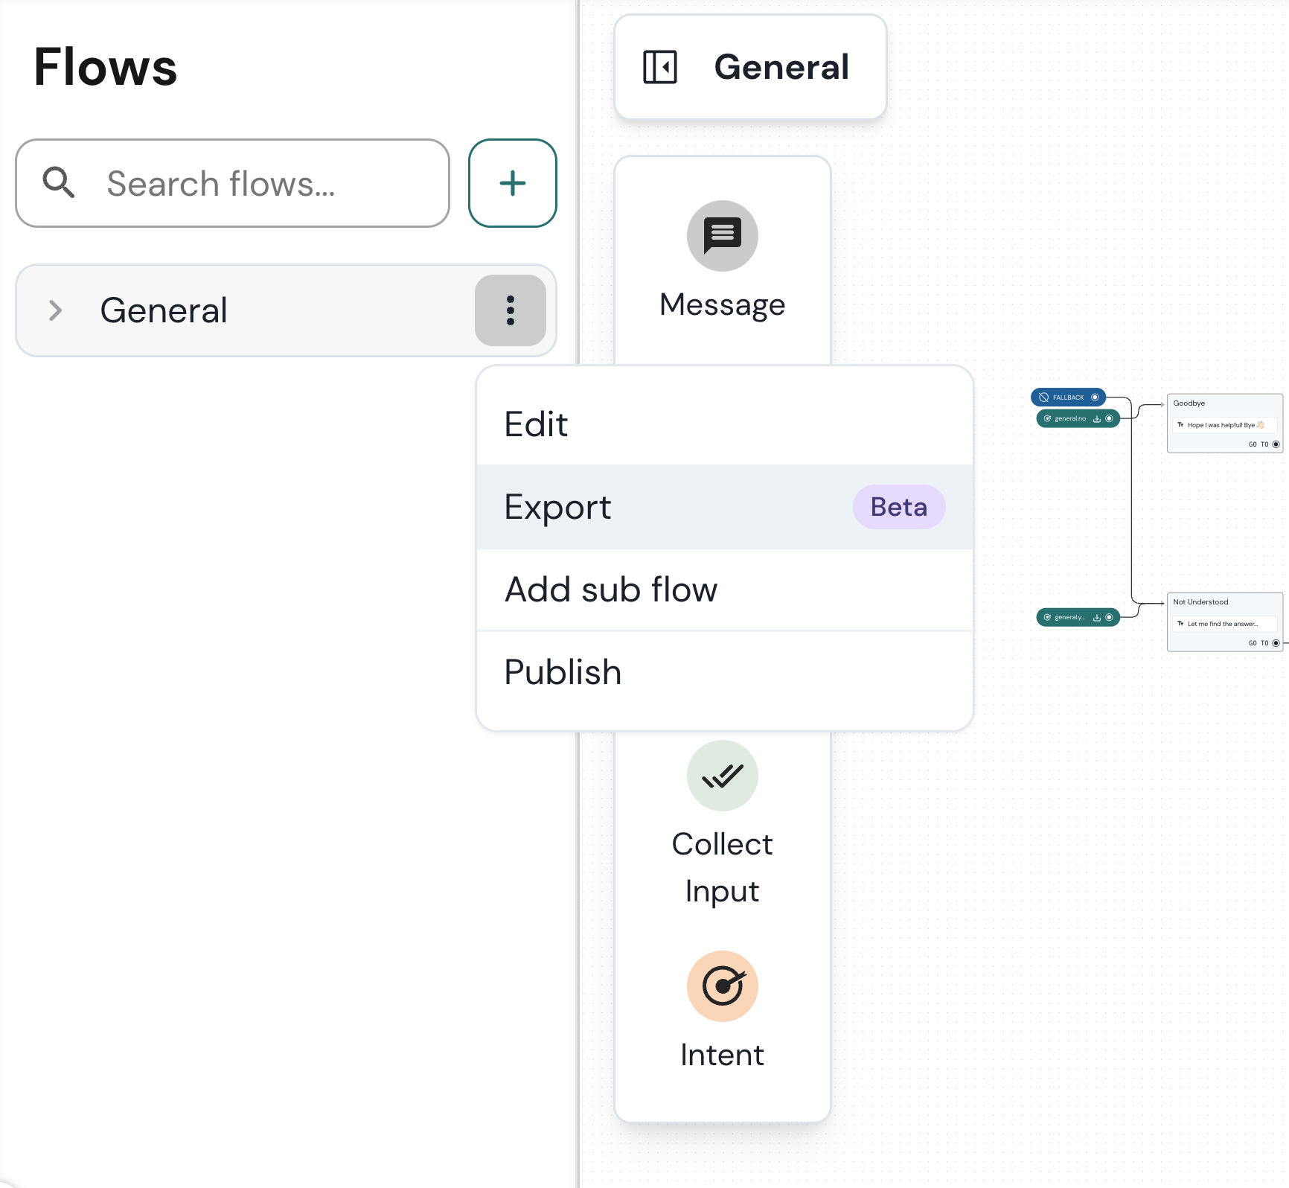Click the Message node icon

(x=722, y=236)
